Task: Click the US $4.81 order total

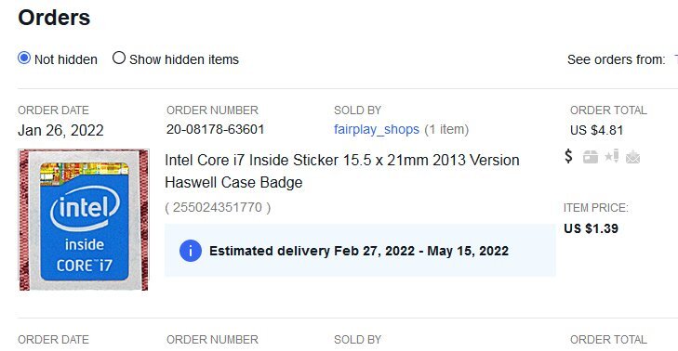Action: 597,130
